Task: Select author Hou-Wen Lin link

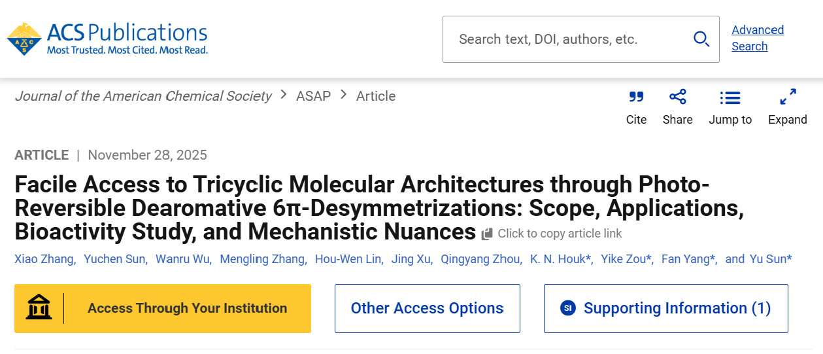Action: tap(348, 259)
